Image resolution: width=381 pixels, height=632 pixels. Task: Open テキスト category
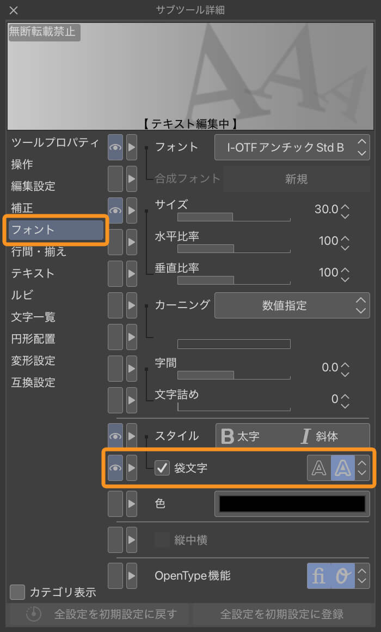coord(33,273)
